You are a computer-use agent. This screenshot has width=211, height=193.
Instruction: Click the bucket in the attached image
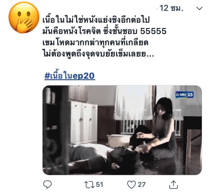[x=118, y=141]
